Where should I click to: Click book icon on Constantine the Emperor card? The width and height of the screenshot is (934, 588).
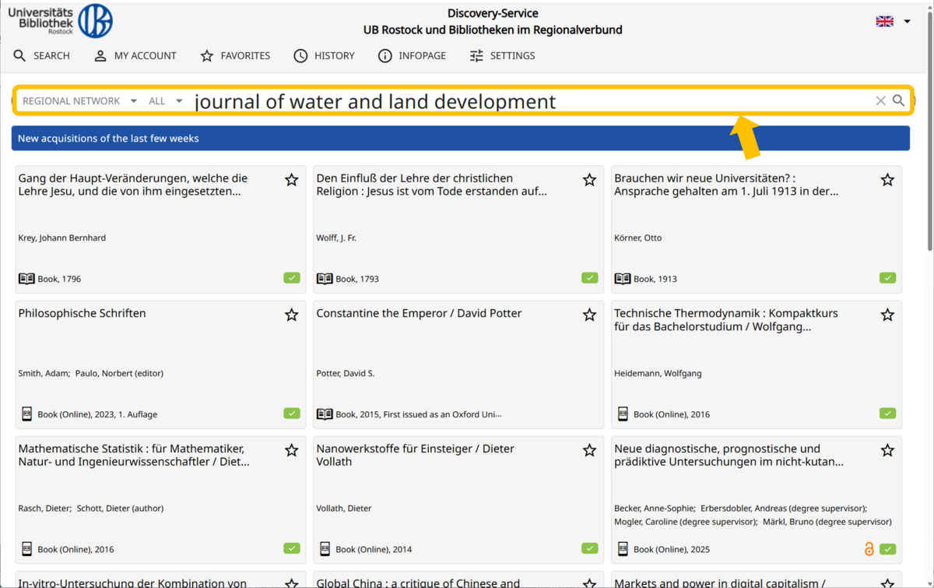[325, 414]
